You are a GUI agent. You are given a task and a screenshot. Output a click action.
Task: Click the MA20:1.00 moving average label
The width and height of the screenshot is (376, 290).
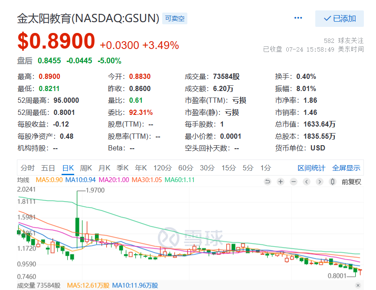pos(114,180)
